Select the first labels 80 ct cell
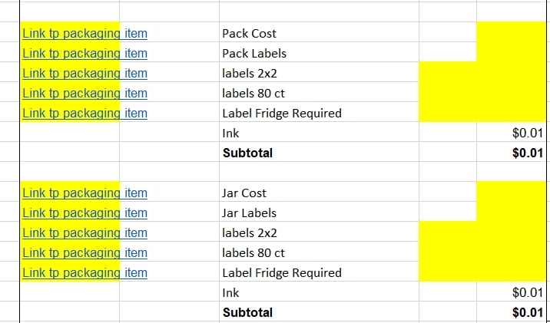The height and width of the screenshot is (323, 550). (319, 92)
